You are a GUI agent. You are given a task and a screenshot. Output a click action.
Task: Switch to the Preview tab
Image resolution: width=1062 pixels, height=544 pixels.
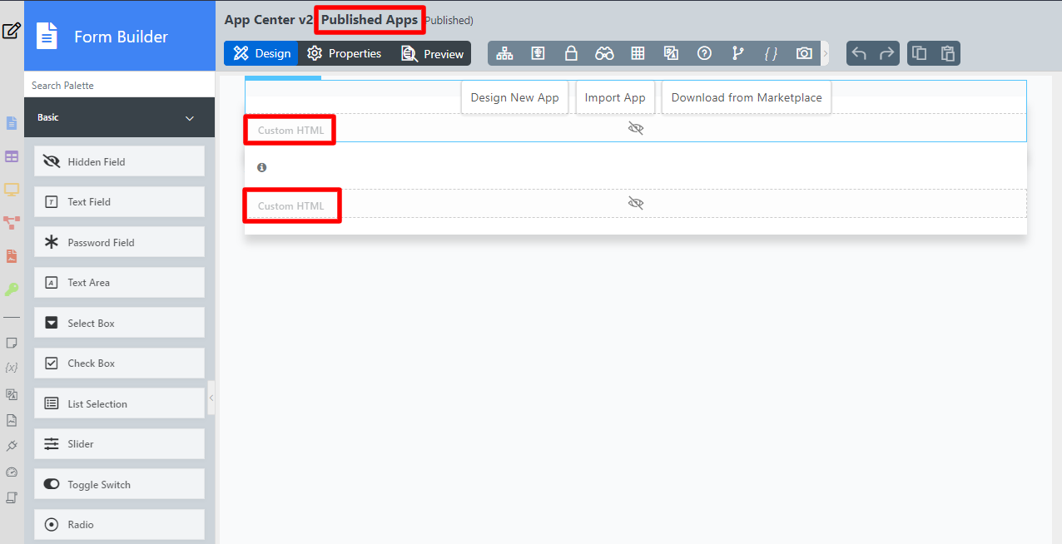pos(432,53)
